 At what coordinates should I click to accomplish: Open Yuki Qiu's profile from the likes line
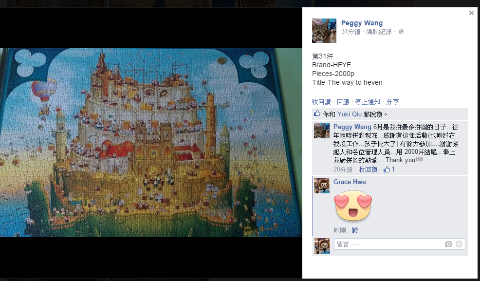349,114
